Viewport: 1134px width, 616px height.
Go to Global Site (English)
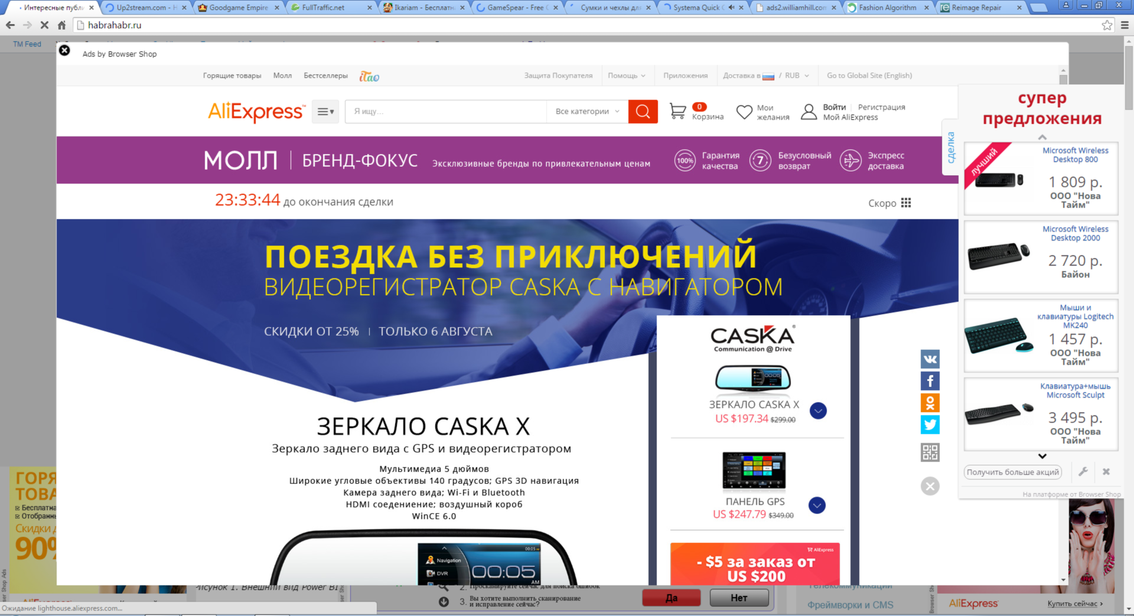869,76
